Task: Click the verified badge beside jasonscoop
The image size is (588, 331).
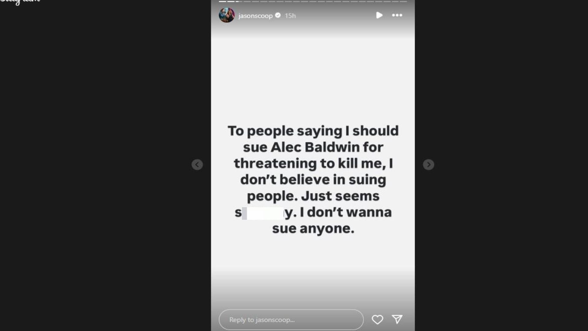Action: (x=278, y=15)
